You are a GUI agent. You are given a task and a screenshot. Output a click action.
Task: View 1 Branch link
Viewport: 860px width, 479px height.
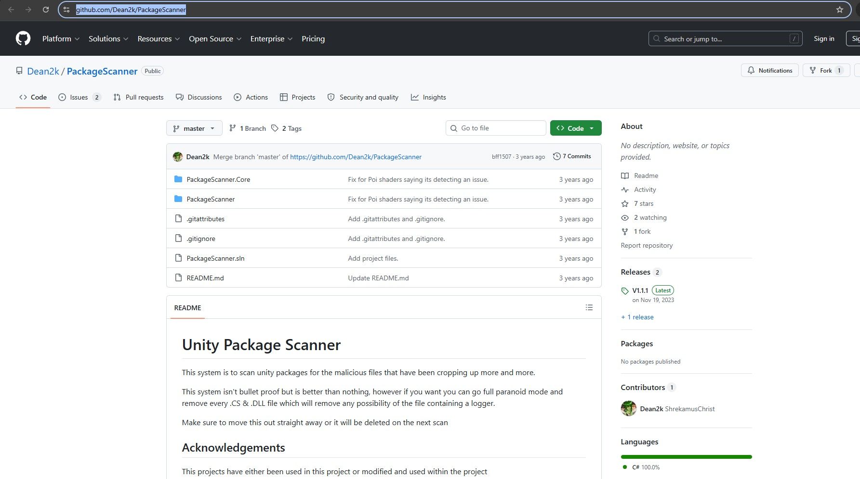point(248,128)
